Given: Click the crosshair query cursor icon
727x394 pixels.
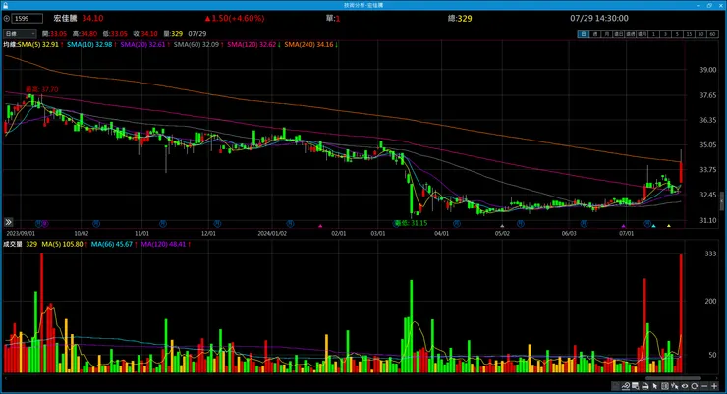Looking at the screenshot, I should click(x=675, y=386).
